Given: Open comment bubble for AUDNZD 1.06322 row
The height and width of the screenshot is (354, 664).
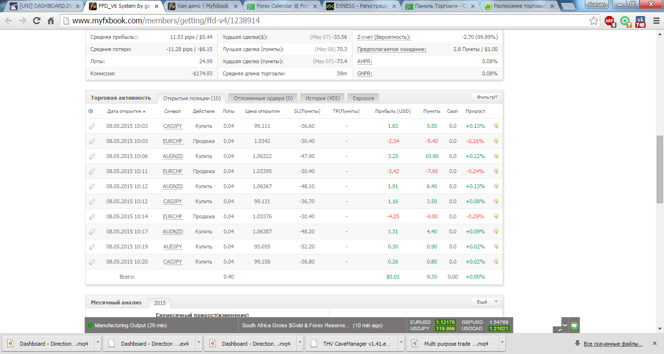Looking at the screenshot, I should pos(496,156).
